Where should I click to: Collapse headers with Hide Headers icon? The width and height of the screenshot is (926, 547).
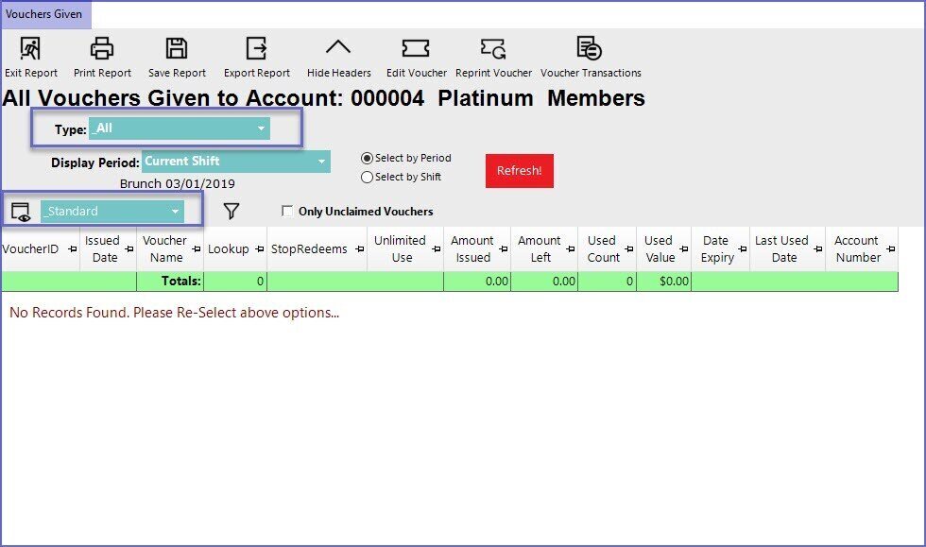(338, 48)
